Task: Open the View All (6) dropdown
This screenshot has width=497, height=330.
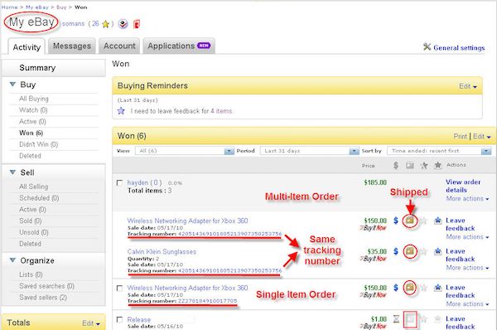Action: point(185,151)
